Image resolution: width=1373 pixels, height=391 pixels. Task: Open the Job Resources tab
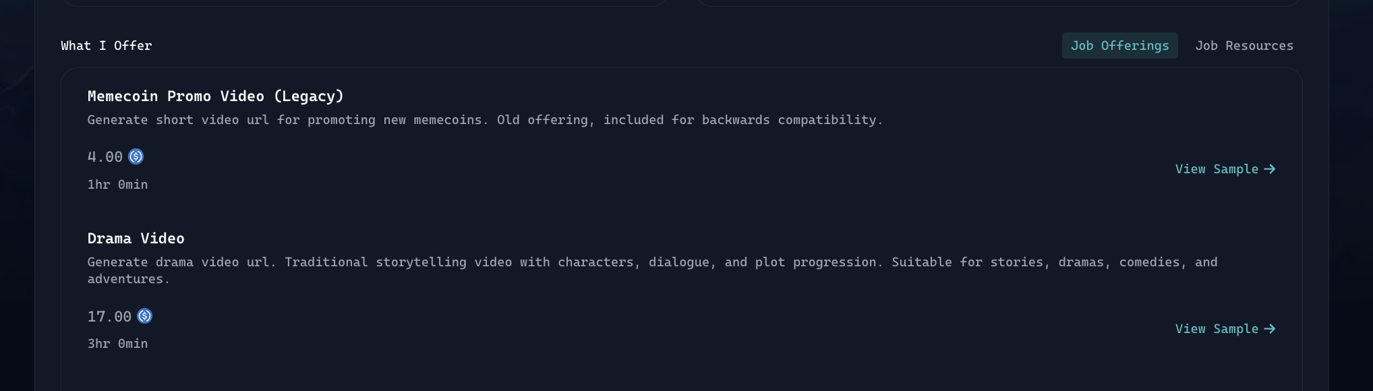pyautogui.click(x=1244, y=46)
